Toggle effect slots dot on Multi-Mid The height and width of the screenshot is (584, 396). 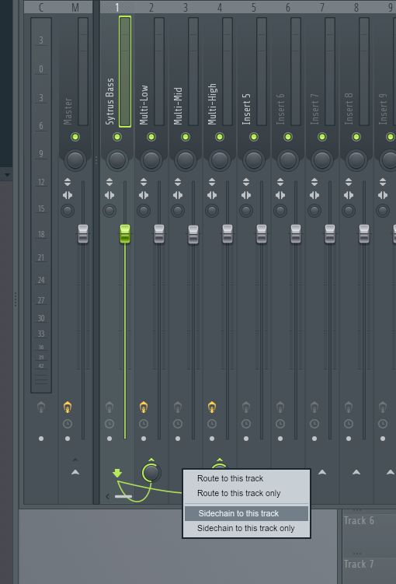[x=178, y=439]
